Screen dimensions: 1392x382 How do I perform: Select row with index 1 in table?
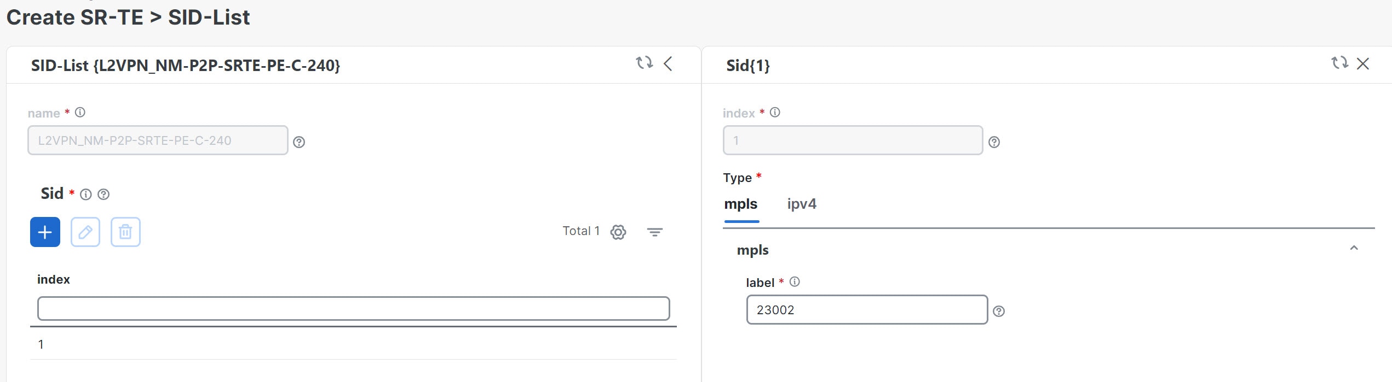point(353,344)
